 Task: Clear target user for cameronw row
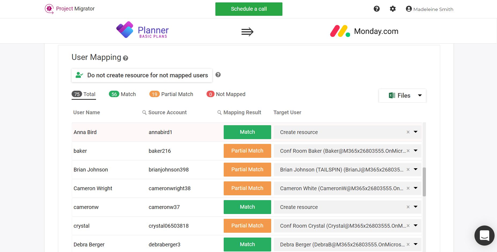point(408,207)
